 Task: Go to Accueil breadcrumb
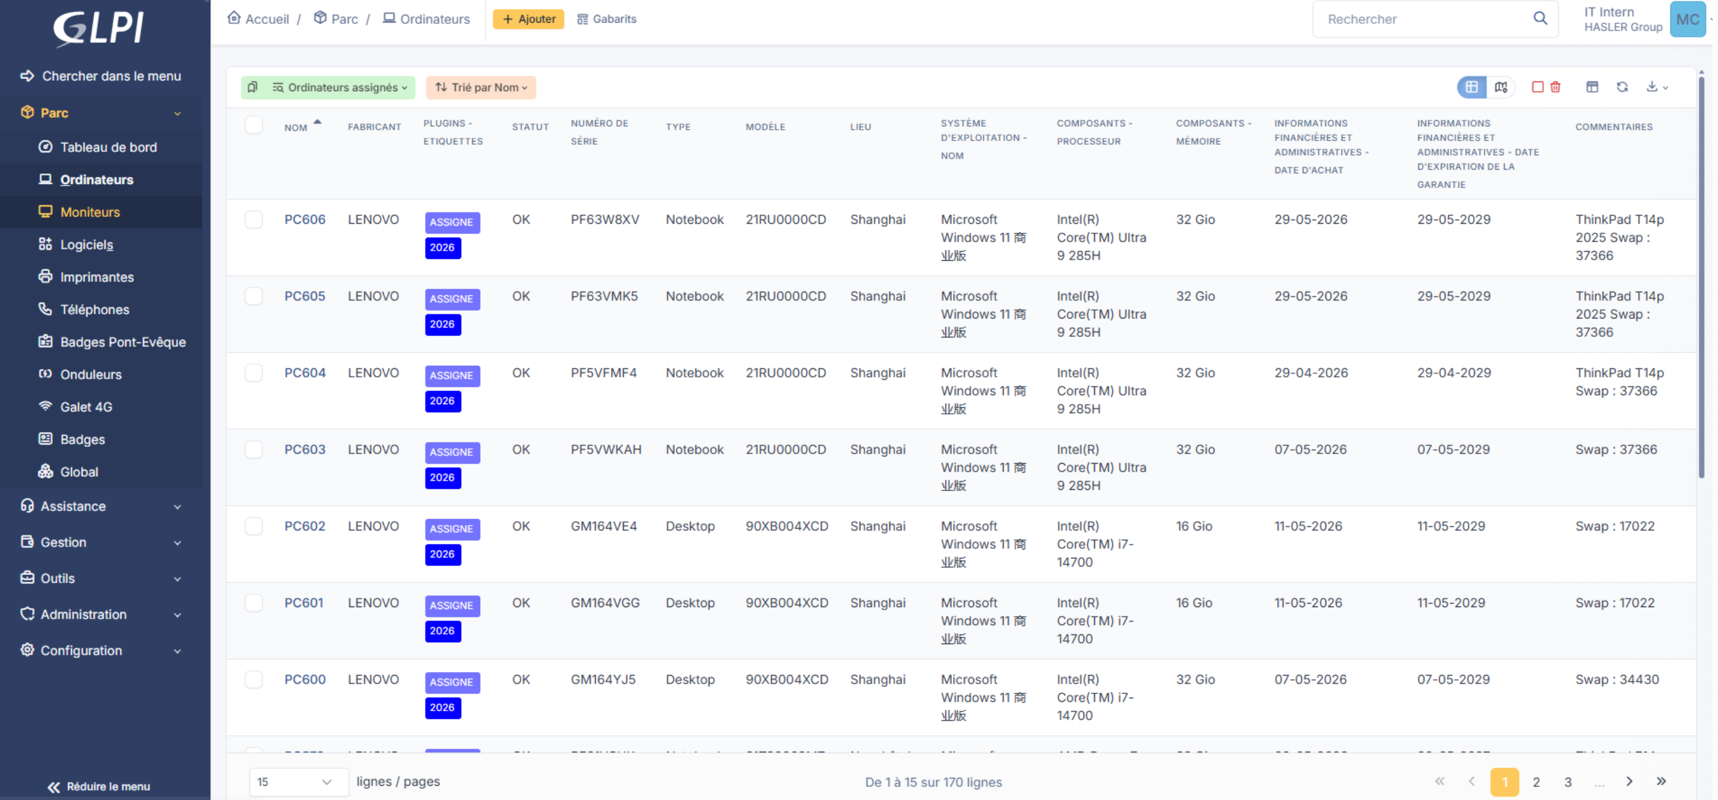pos(258,18)
